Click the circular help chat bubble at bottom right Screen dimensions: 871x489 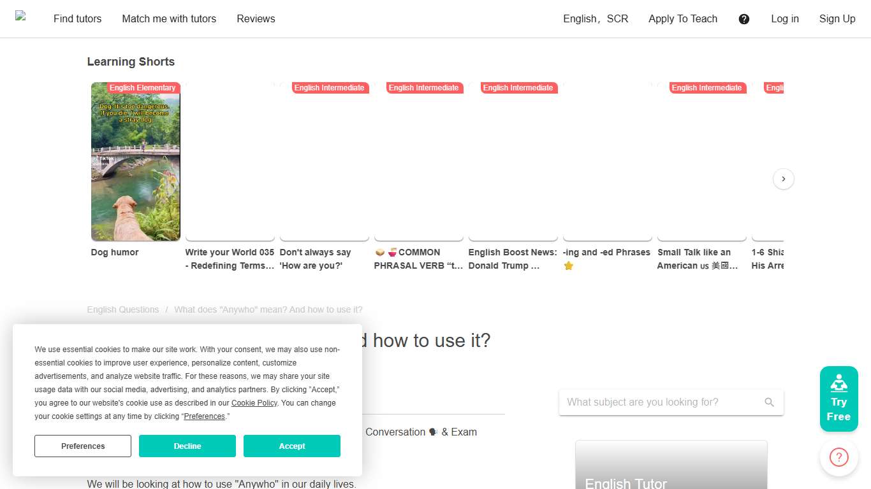coord(838,457)
